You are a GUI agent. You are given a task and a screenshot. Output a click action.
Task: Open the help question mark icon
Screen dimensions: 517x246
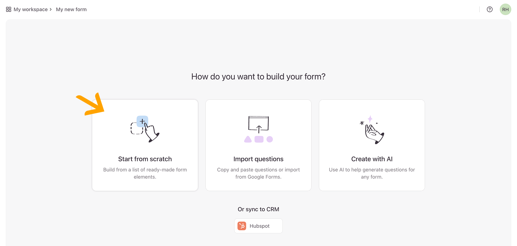pos(490,9)
